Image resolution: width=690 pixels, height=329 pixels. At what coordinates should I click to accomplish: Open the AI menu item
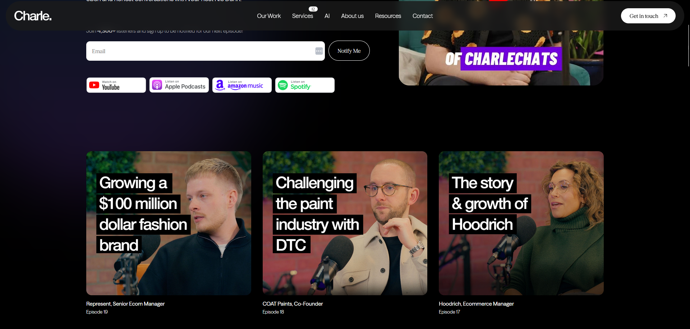327,16
